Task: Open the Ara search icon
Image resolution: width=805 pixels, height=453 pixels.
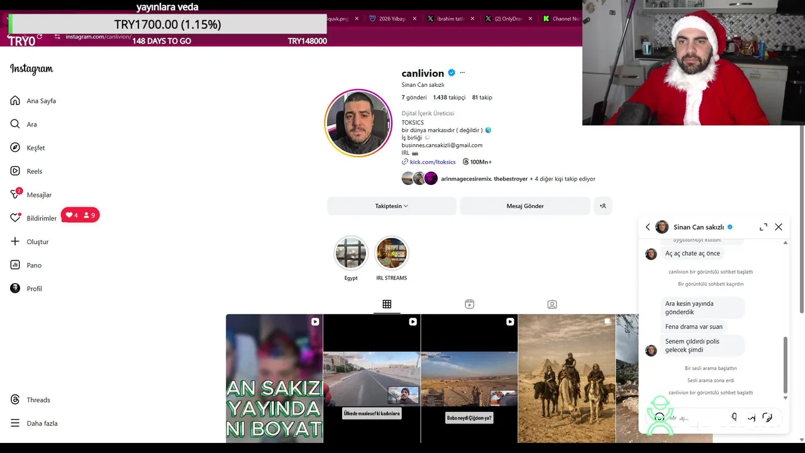Action: pyautogui.click(x=15, y=124)
